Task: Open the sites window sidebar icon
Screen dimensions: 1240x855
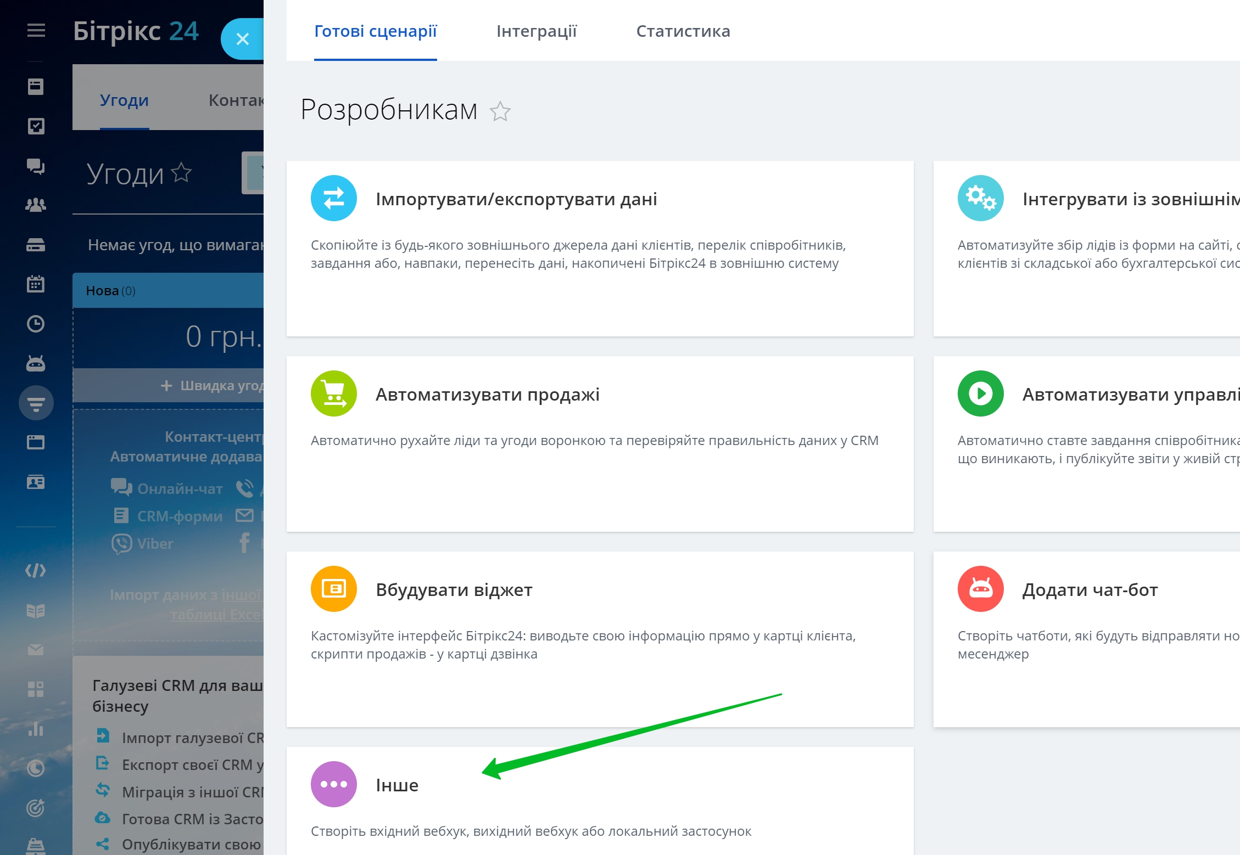Action: 36,442
